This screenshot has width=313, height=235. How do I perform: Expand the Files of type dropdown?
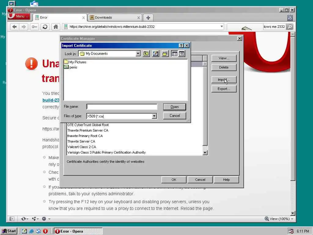154,116
